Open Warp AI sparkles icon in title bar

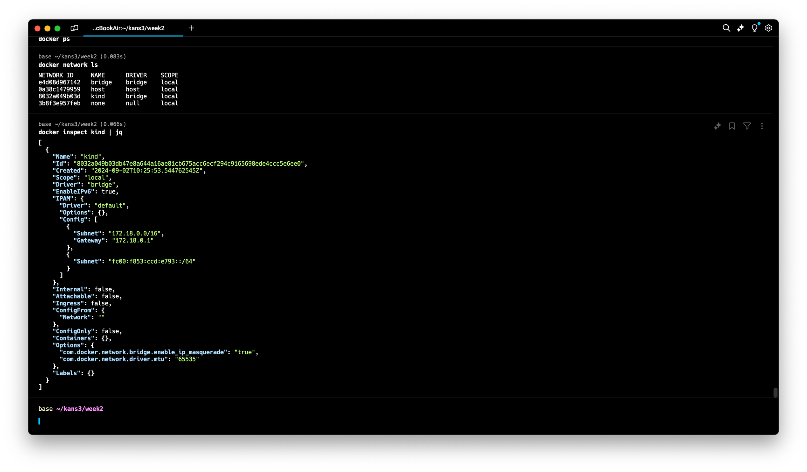click(x=740, y=28)
